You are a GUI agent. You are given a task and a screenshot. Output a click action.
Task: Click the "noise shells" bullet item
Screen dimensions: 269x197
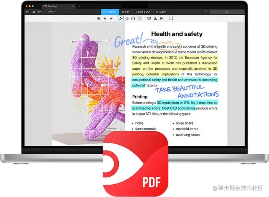[184, 123]
